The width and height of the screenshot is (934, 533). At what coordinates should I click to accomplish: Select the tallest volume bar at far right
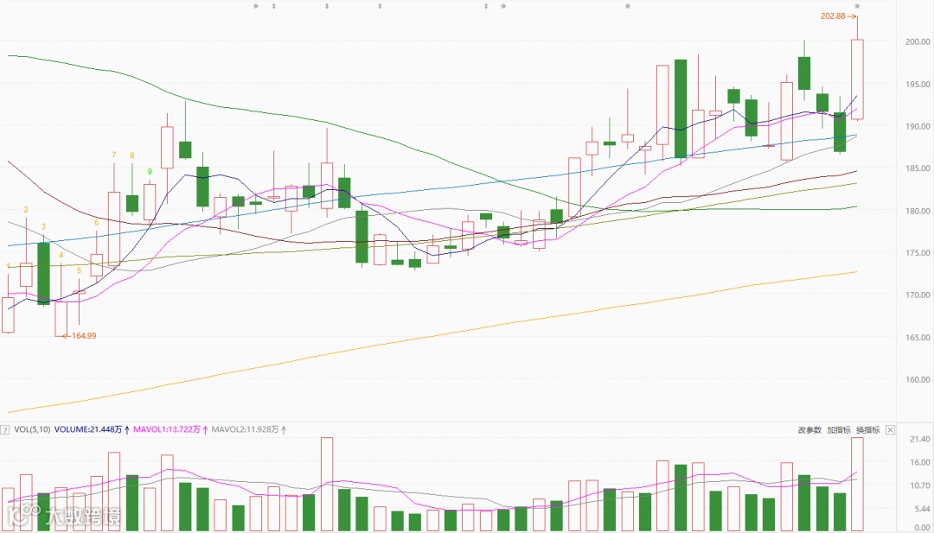(857, 485)
